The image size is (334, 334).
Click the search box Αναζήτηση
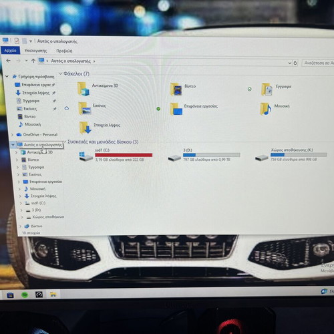pos(318,63)
